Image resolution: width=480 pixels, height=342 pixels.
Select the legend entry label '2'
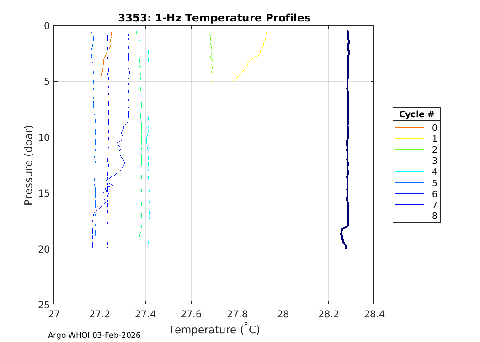click(x=434, y=150)
